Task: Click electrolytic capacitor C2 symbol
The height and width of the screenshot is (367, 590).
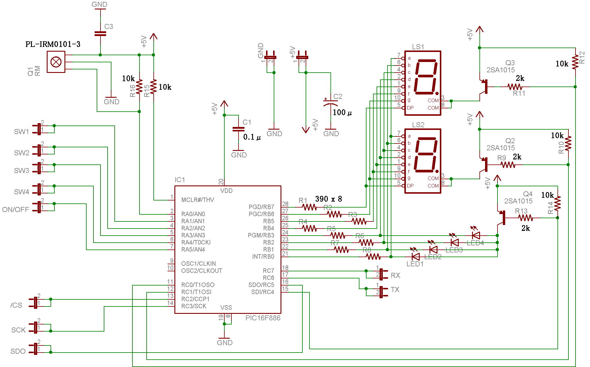Action: pos(330,103)
